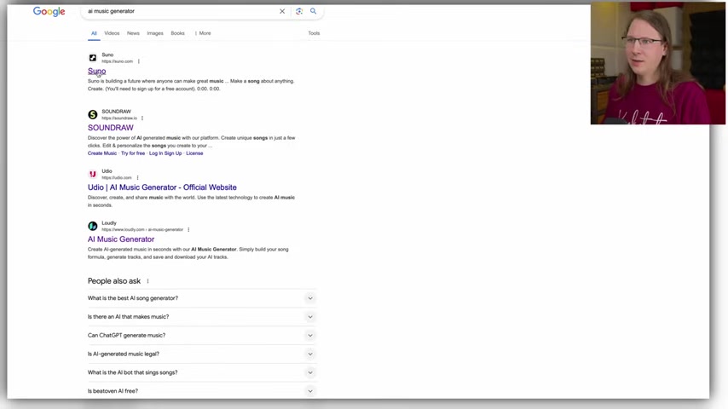Click the magnifying glass search button
The width and height of the screenshot is (728, 409).
click(x=314, y=11)
